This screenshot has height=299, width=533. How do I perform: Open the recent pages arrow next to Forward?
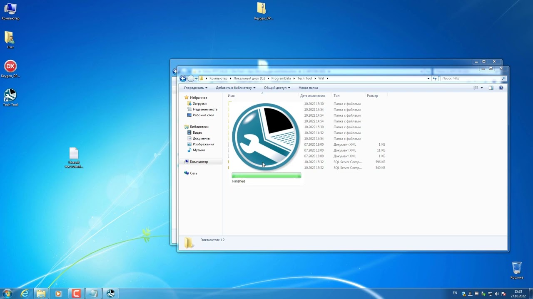(x=197, y=78)
